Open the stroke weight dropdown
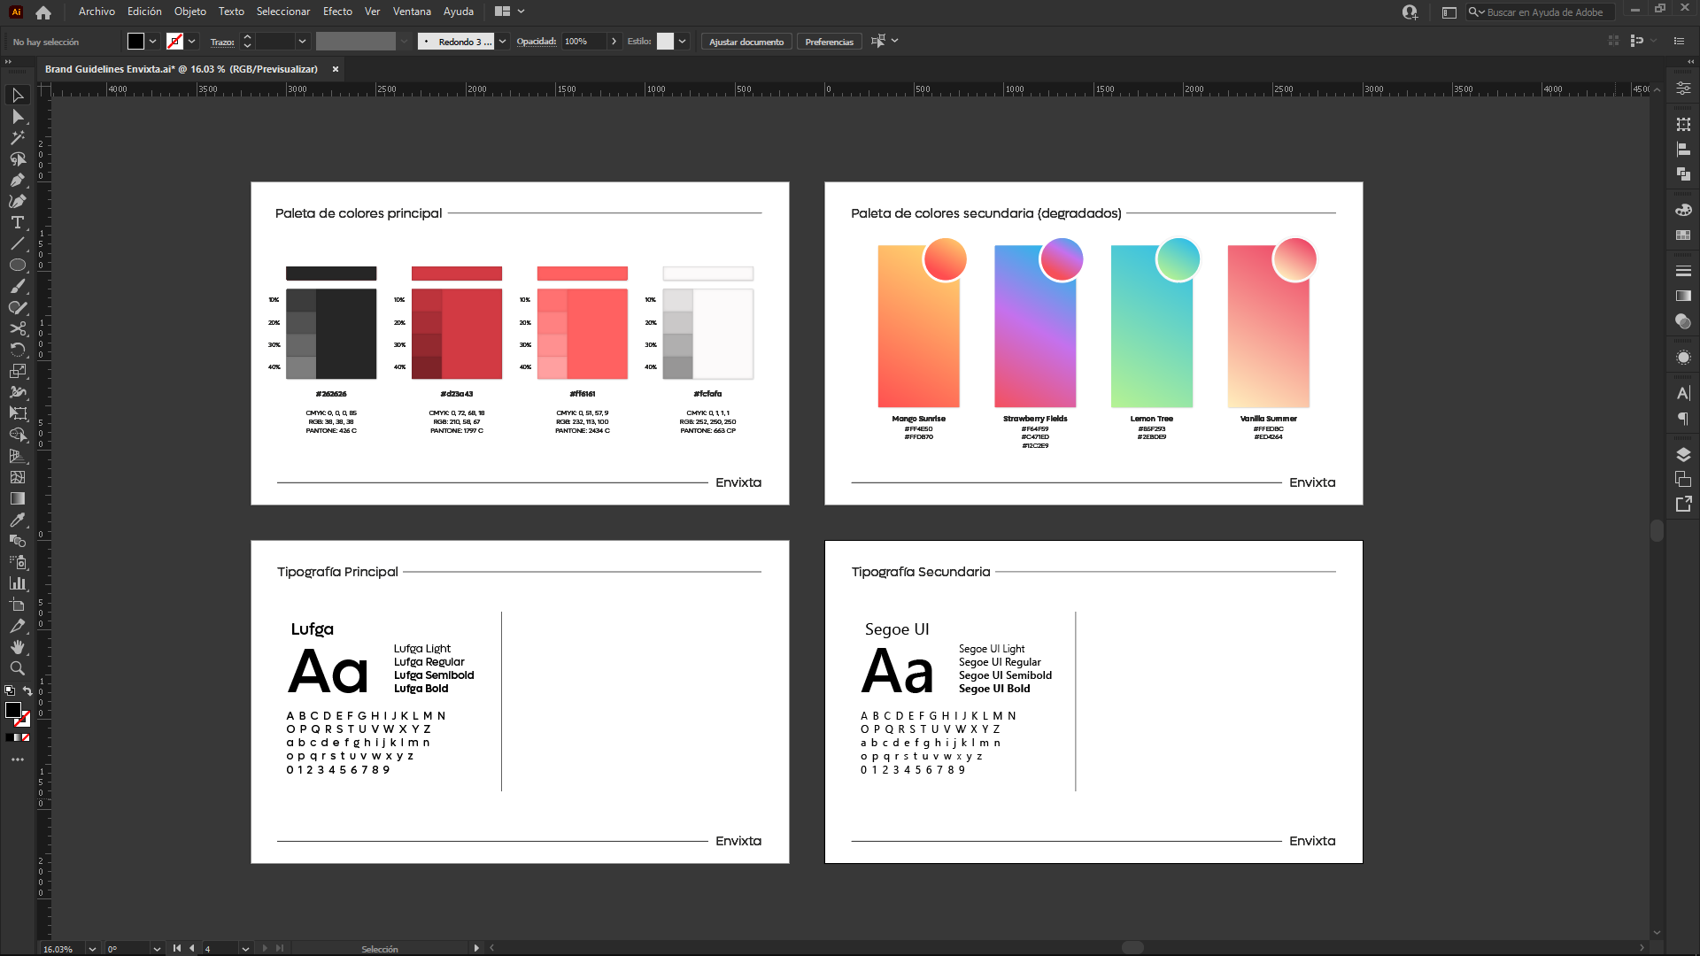 click(302, 41)
